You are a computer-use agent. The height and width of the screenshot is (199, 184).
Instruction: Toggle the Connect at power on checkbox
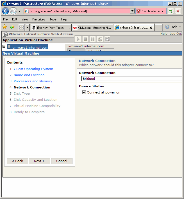[x=84, y=92]
